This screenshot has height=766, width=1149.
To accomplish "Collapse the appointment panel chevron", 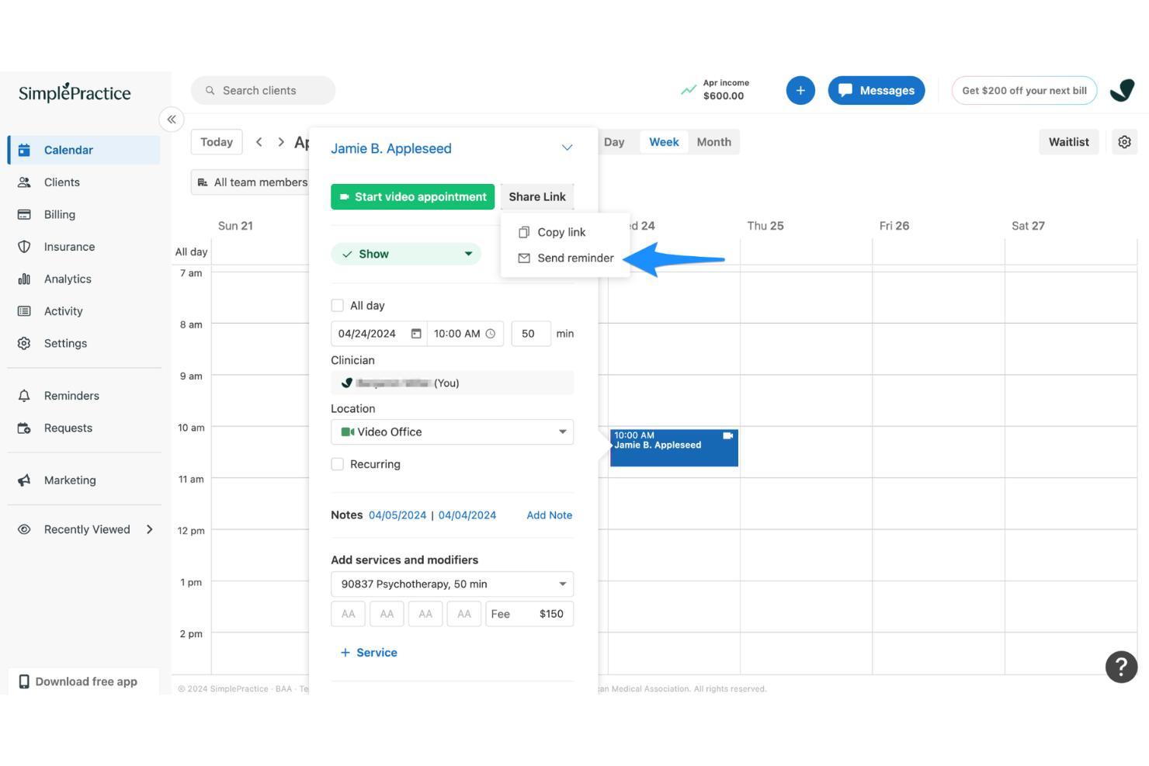I will coord(568,148).
